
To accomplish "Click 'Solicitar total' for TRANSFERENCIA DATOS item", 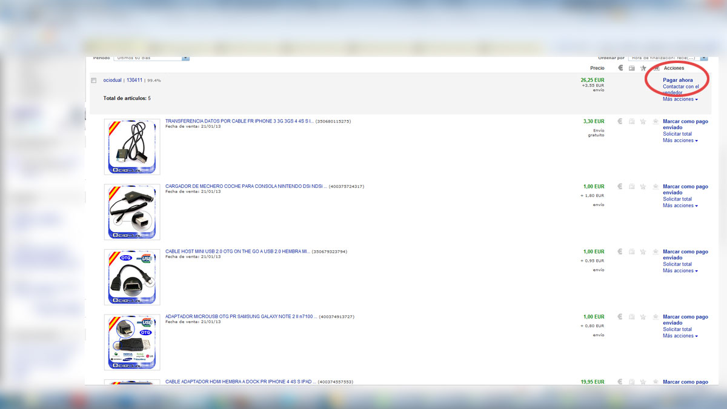I will tap(677, 134).
